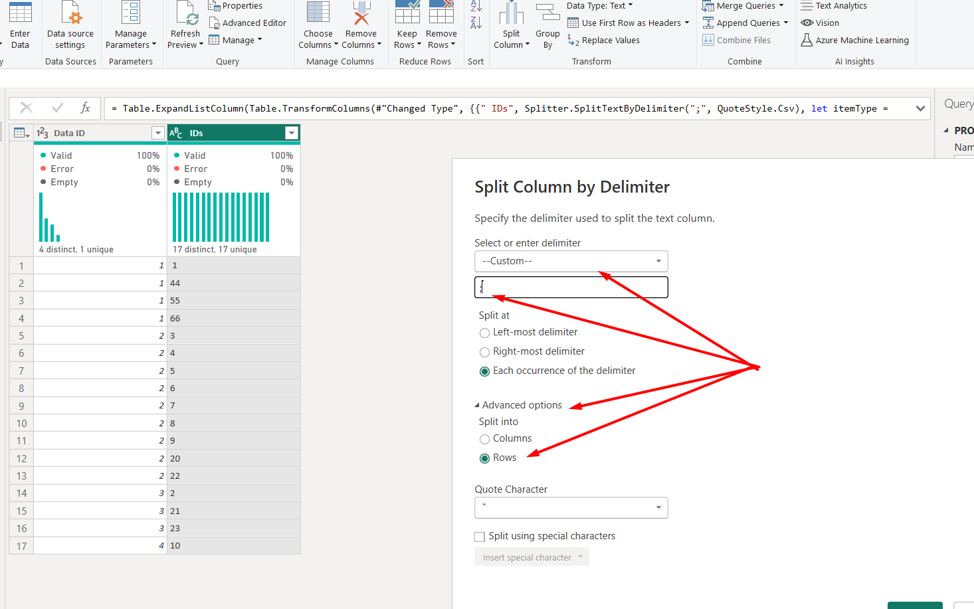The image size is (974, 609).
Task: Sort the column descending
Action: [476, 23]
